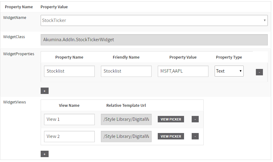The width and height of the screenshot is (273, 162).
Task: Click the Template Url field for View 1
Action: click(126, 119)
